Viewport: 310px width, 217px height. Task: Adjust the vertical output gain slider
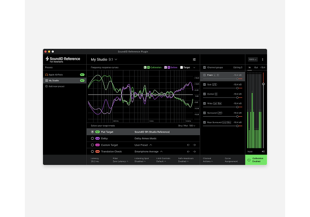[263, 84]
